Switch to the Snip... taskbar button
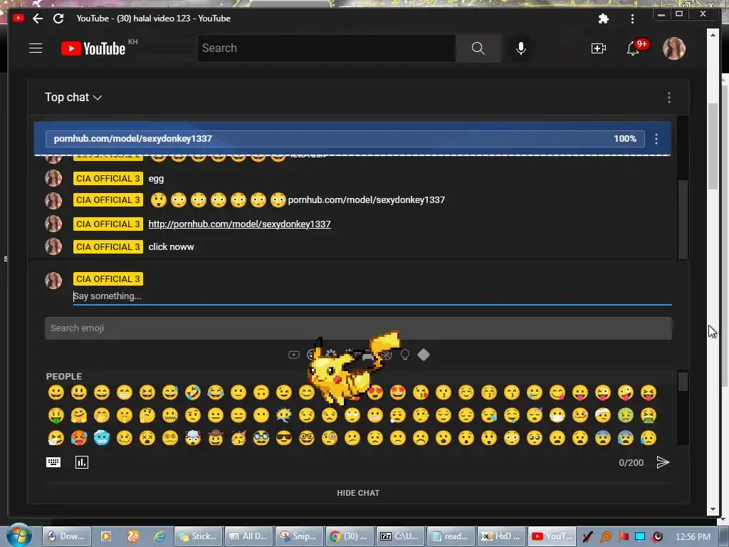This screenshot has height=547, width=729. [300, 536]
